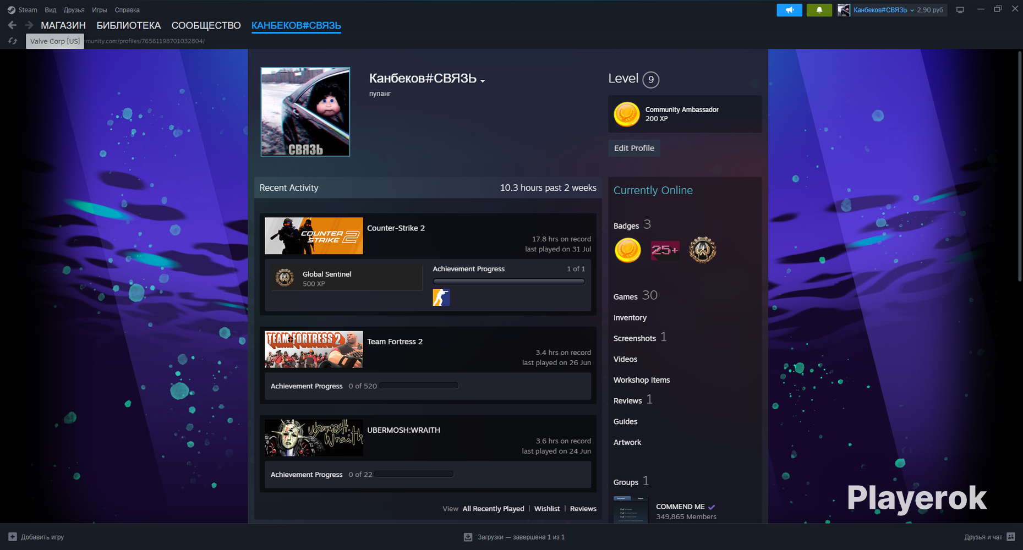Open the announcements megaphone button
Image resolution: width=1023 pixels, height=550 pixels.
click(x=789, y=10)
